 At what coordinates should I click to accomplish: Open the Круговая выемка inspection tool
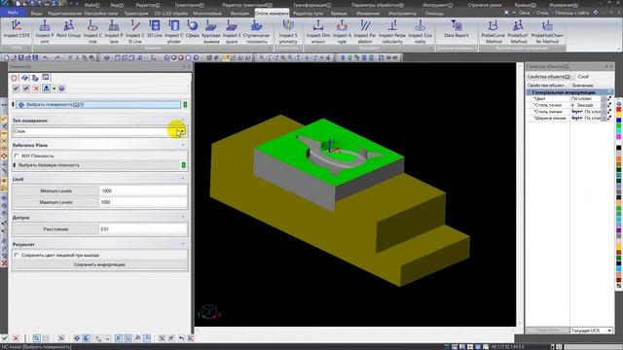[211, 31]
